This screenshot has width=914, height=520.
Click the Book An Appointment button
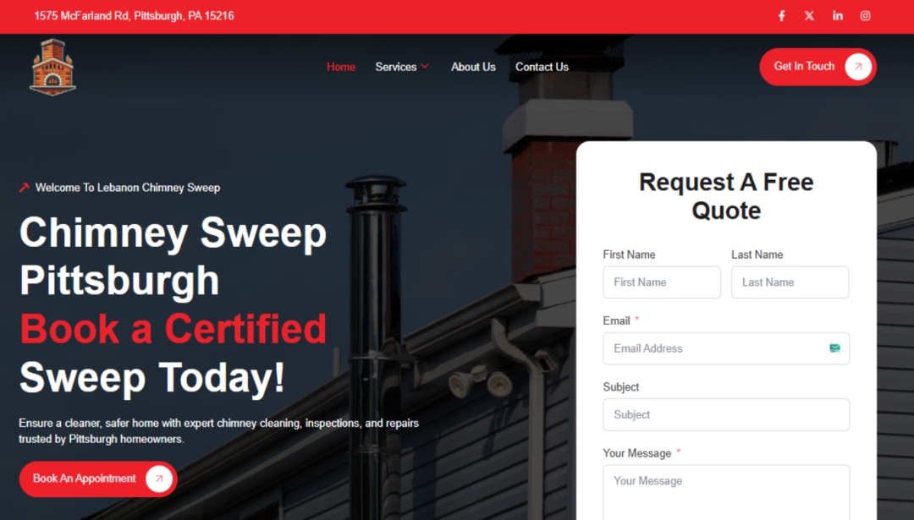(x=98, y=479)
